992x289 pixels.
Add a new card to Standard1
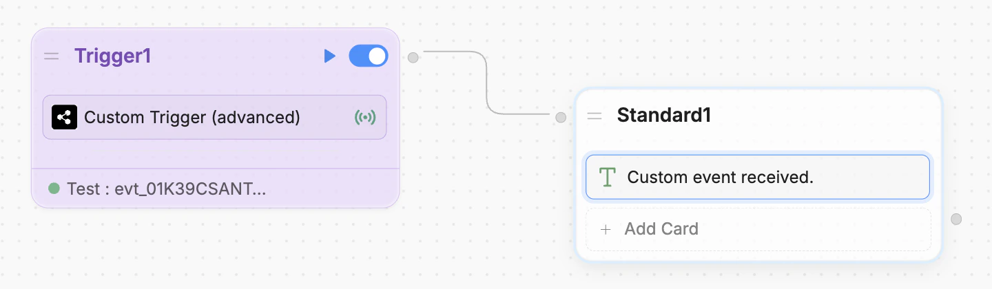(x=758, y=229)
